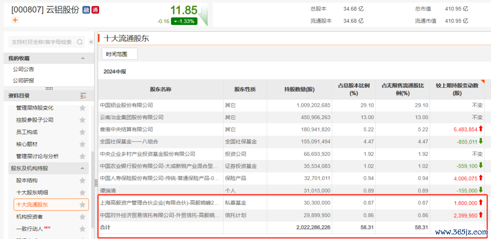Click the 6,483,854 change value
This screenshot has width=491, height=239.
point(466,129)
